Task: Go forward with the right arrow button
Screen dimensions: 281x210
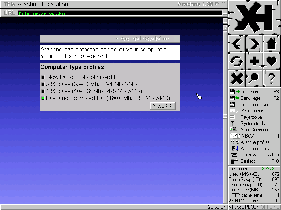Action: [254, 43]
